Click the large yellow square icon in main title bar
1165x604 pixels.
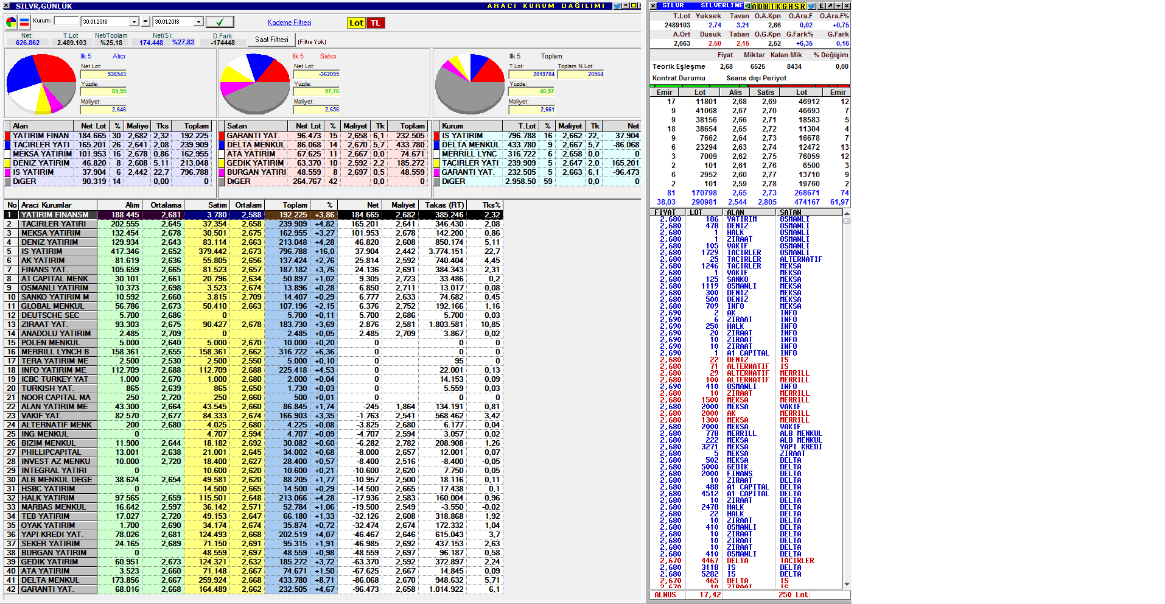633,5
